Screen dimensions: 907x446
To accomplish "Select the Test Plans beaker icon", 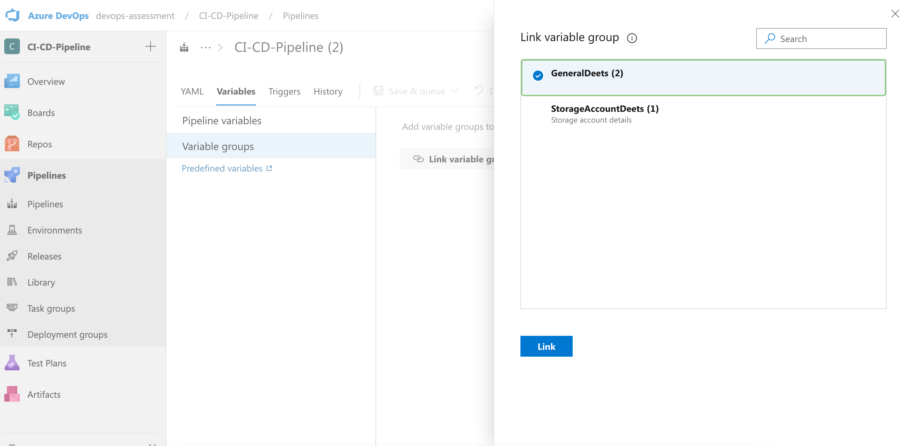I will pyautogui.click(x=12, y=363).
